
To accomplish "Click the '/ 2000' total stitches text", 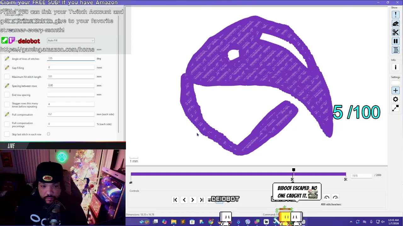I will (x=377, y=175).
